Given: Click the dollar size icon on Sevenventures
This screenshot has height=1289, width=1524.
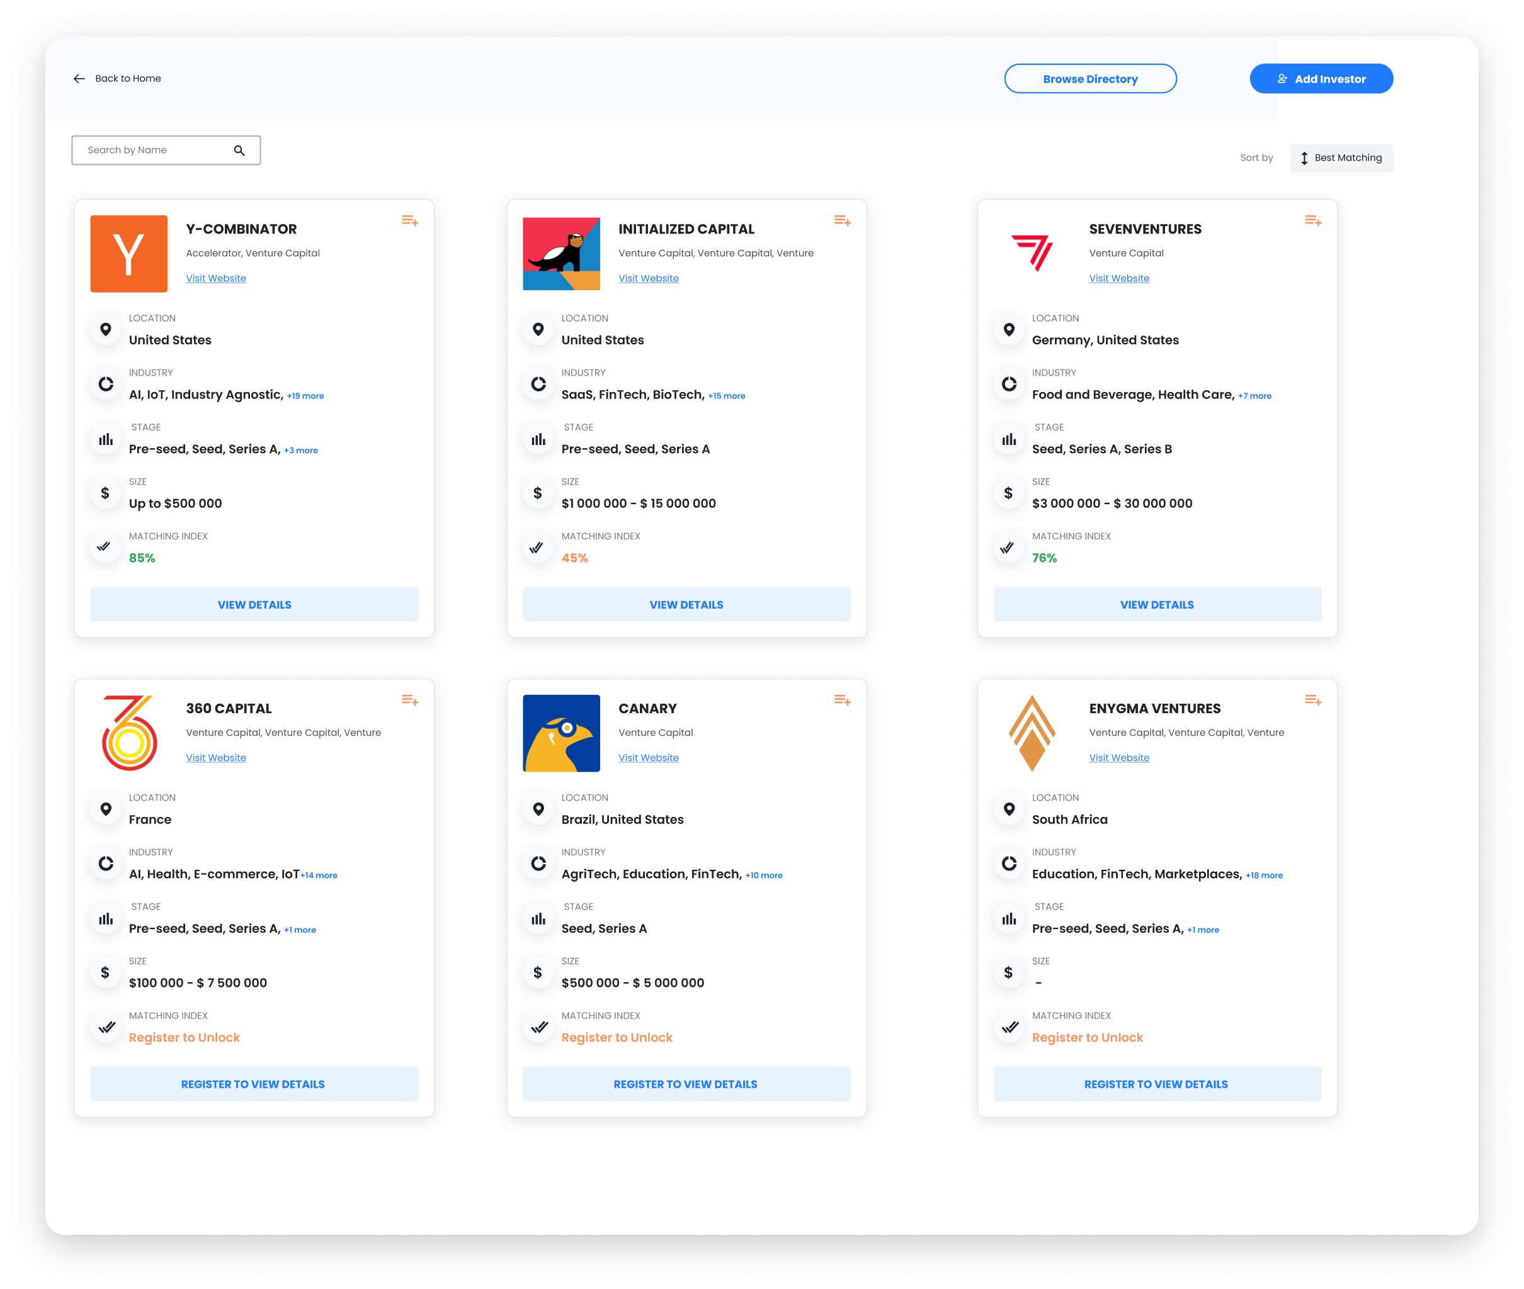Looking at the screenshot, I should click(x=1009, y=493).
